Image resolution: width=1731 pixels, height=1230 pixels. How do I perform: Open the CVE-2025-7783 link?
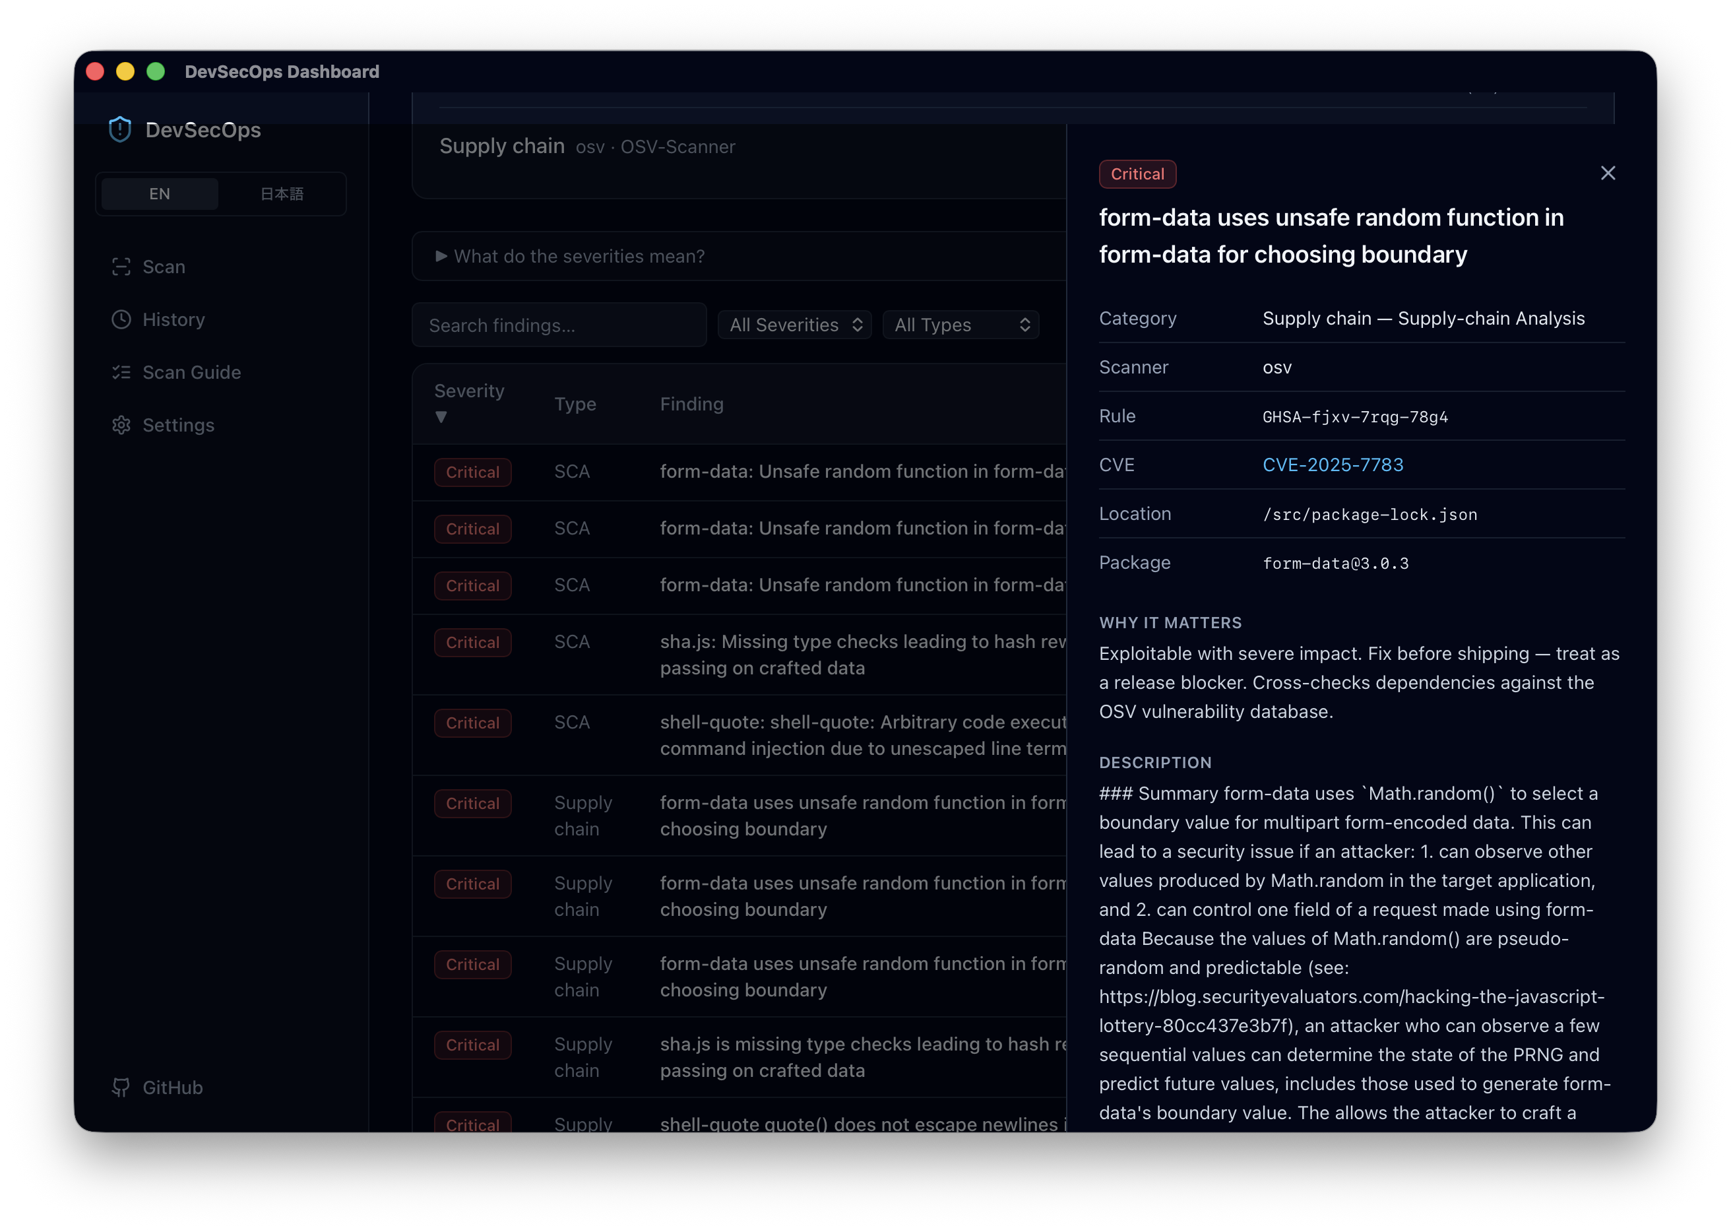pos(1333,465)
